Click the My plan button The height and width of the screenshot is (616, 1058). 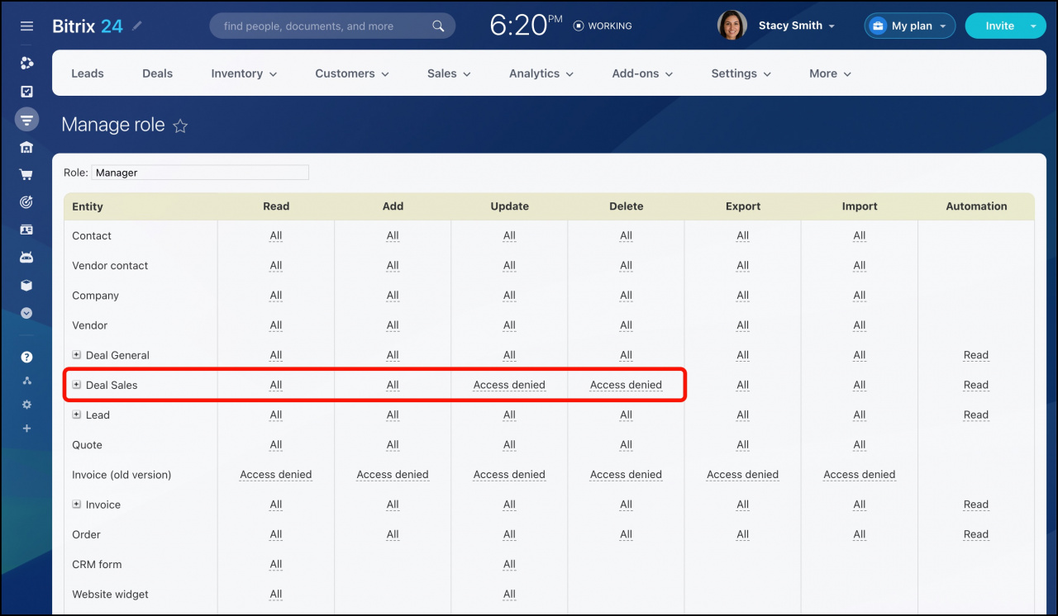click(910, 26)
